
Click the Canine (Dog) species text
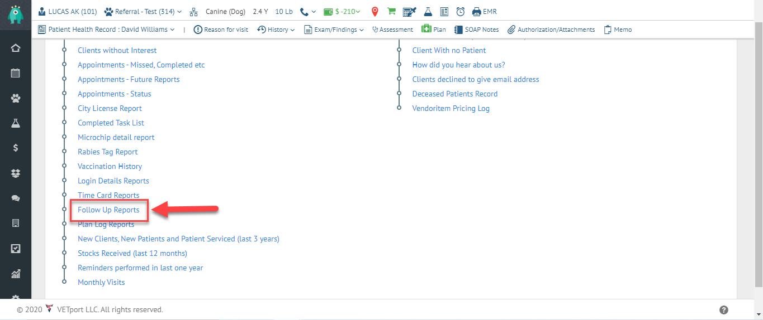coord(226,12)
